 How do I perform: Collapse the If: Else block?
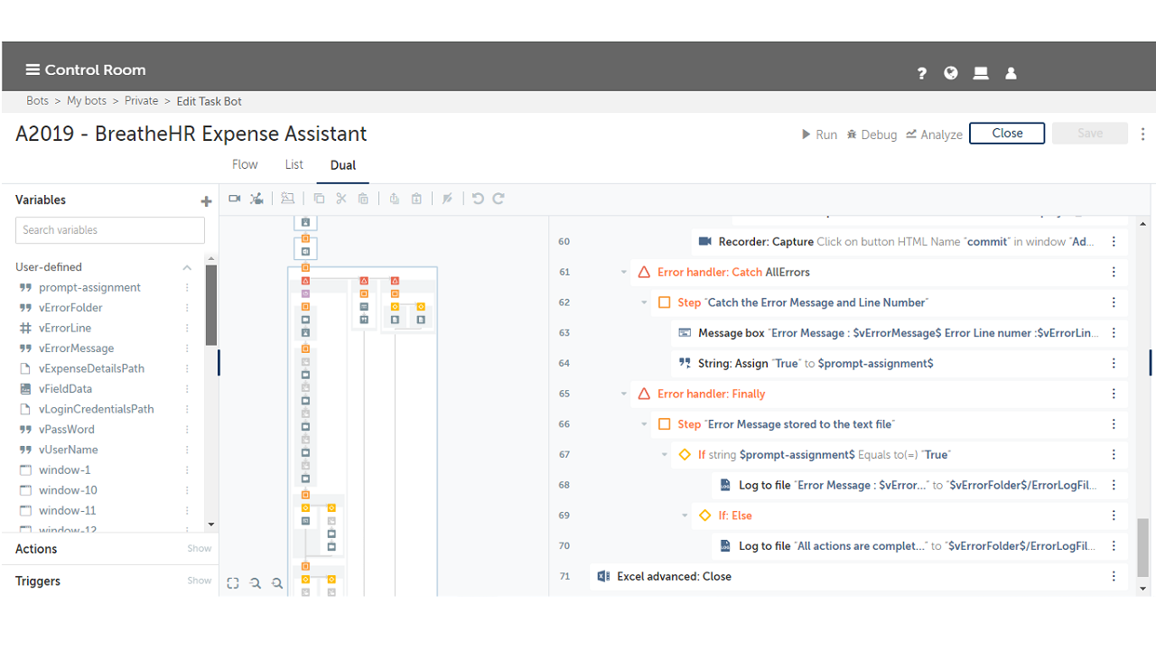685,515
